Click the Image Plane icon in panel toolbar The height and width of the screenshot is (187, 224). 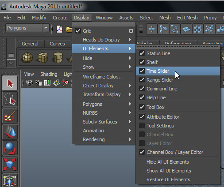56,83
